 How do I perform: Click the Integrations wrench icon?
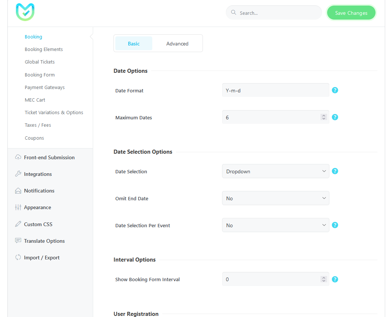(x=18, y=174)
